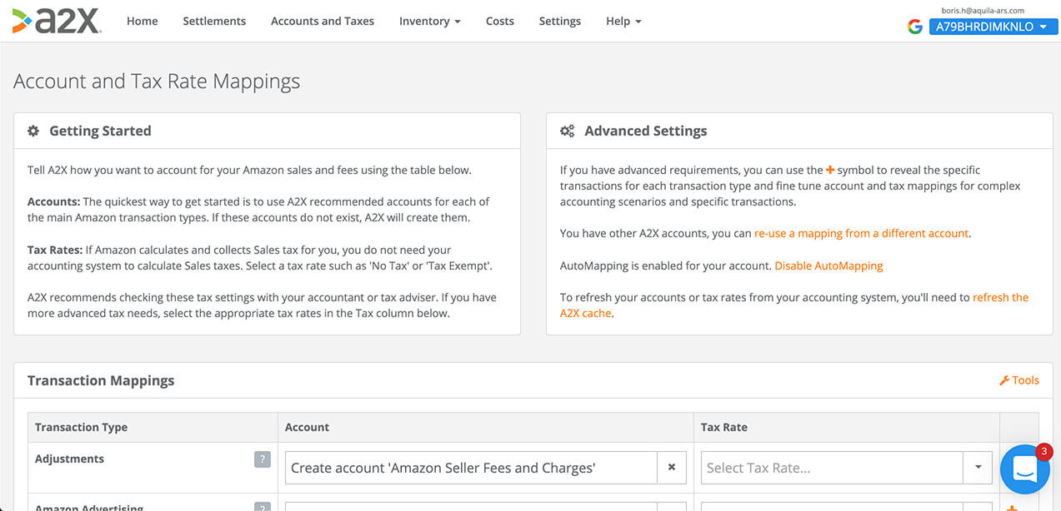The width and height of the screenshot is (1061, 511).
Task: Click the Google account icon
Action: [x=915, y=27]
